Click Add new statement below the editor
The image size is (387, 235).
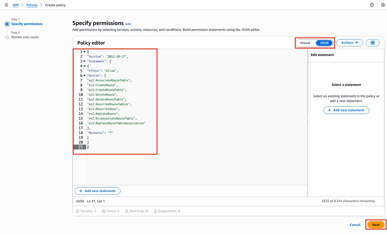(x=98, y=191)
